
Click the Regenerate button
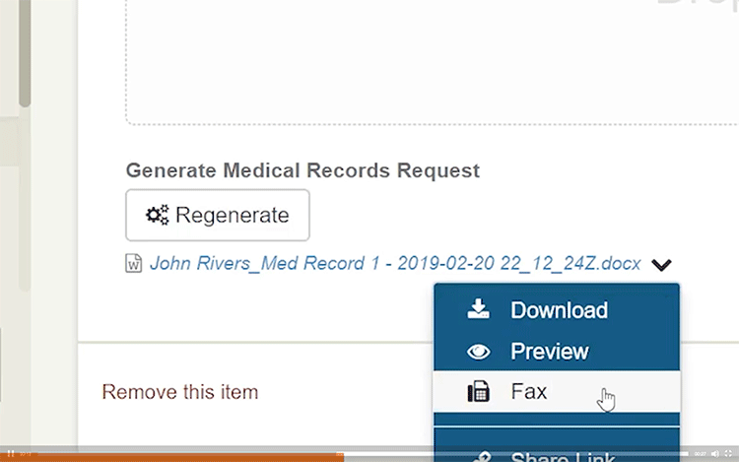[x=218, y=215]
